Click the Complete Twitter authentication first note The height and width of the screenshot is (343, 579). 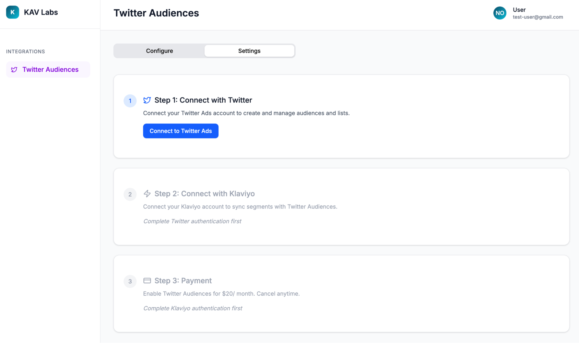tap(192, 221)
